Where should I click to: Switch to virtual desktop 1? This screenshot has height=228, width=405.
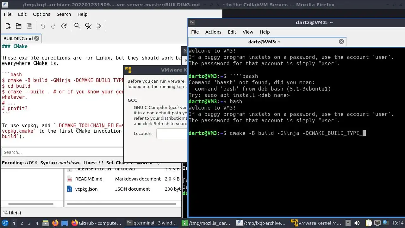coord(14,223)
